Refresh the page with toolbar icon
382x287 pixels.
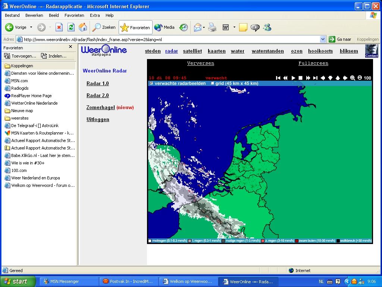[x=71, y=27]
